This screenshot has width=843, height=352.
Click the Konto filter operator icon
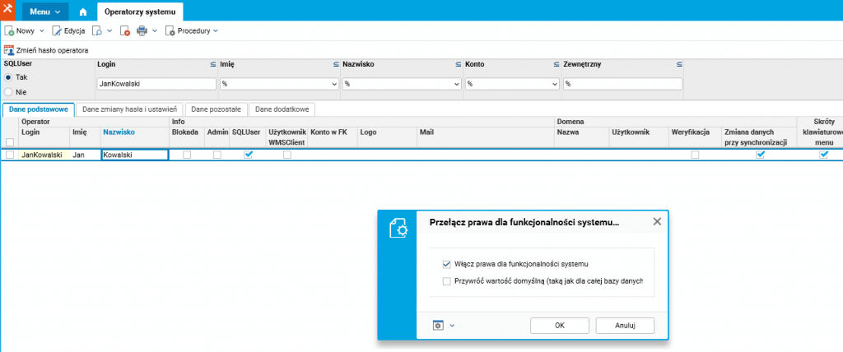click(557, 64)
